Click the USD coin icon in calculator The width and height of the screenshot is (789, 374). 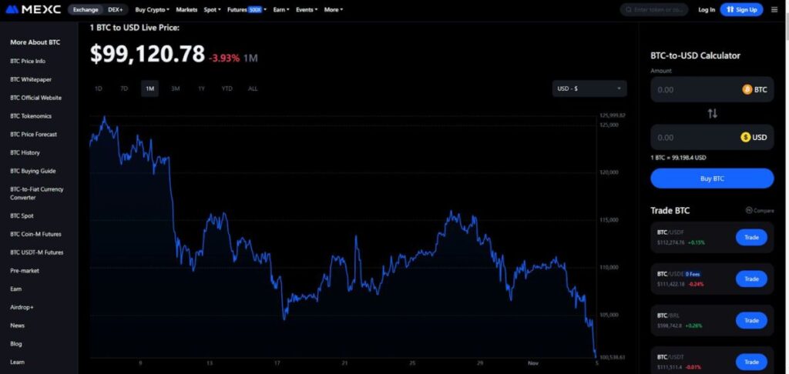746,137
